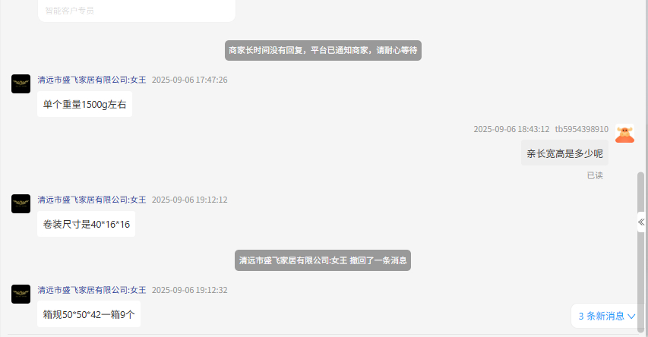Viewport: 648px width, 337px height.
Task: Expand the side panel with the double chevron
Action: 641,222
